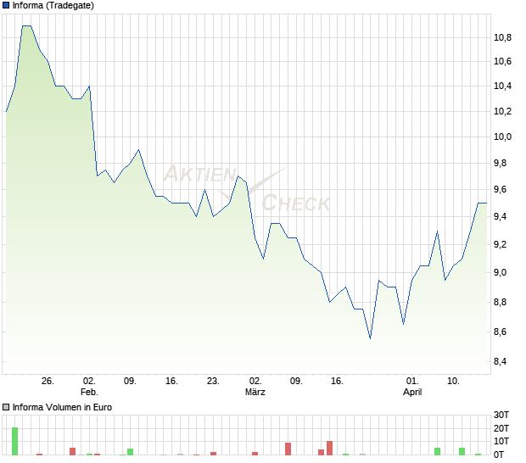Click the tallest green volume bar

click(x=14, y=441)
